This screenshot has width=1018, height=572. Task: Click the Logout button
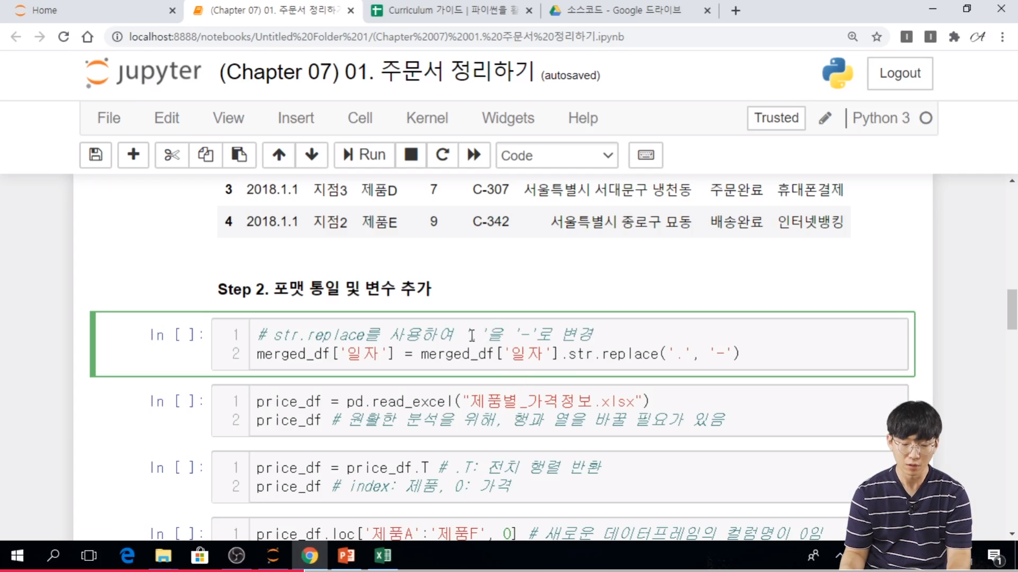click(900, 73)
